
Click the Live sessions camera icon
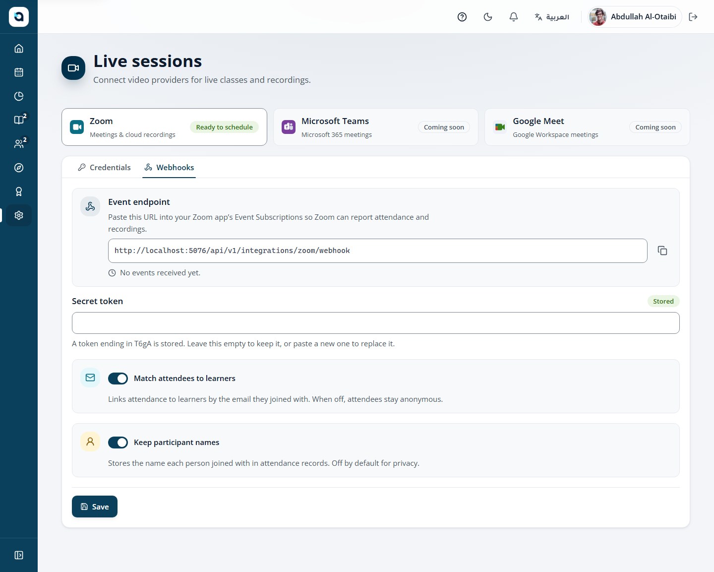73,68
